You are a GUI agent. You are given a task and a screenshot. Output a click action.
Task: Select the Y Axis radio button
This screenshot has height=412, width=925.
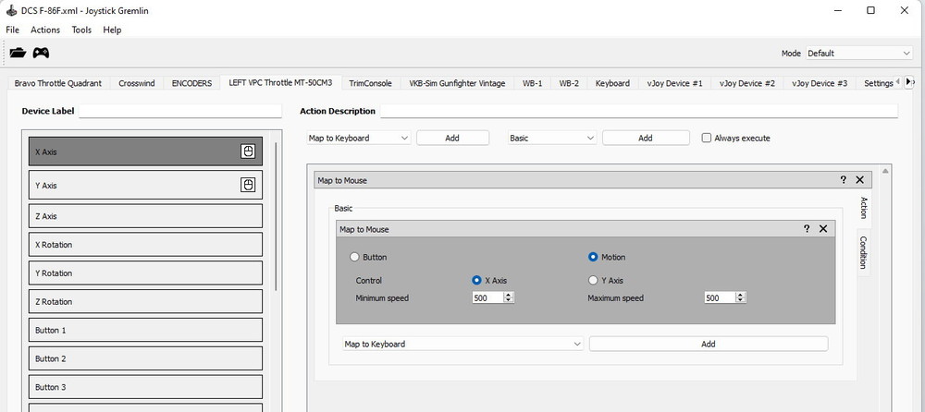[x=593, y=280]
